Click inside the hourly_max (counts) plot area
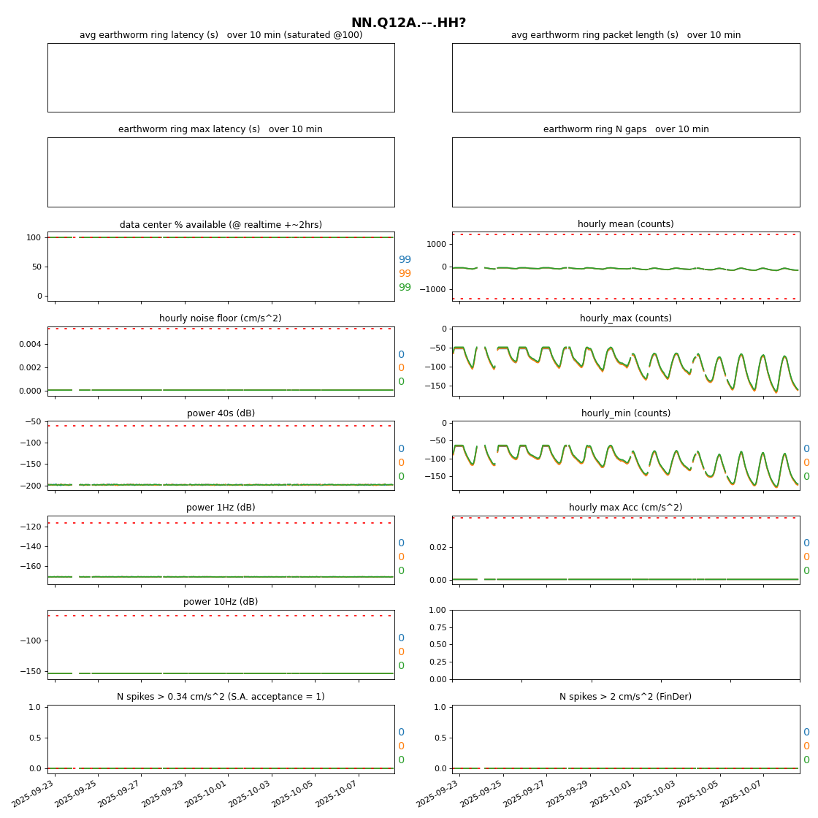The height and width of the screenshot is (818, 818). 625,361
